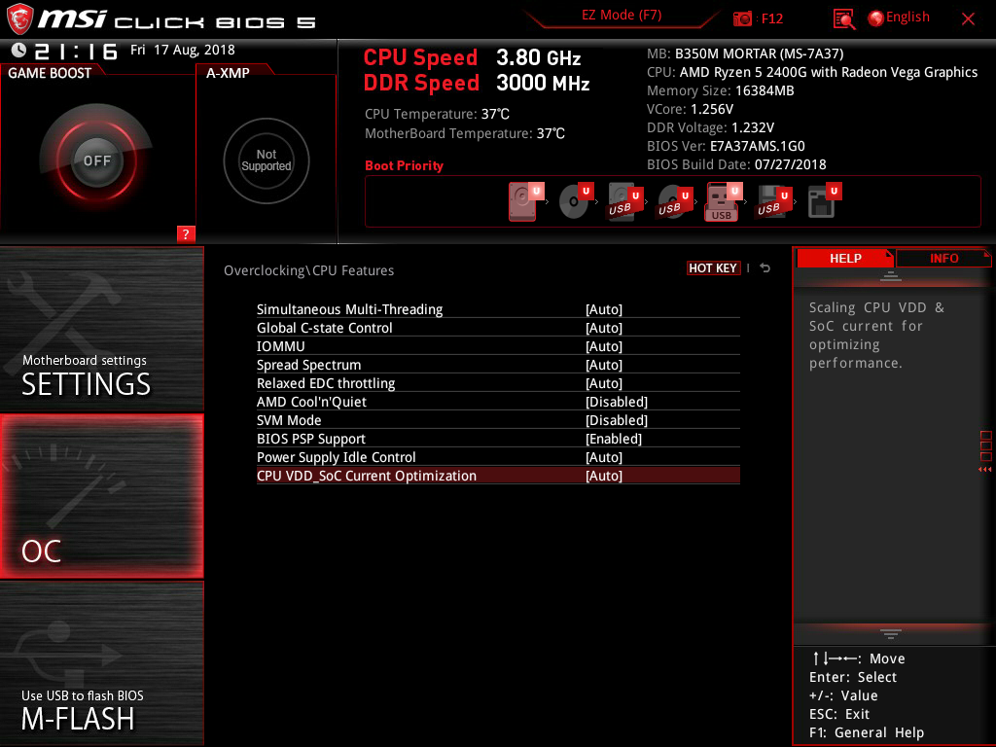This screenshot has width=996, height=747.
Task: Open the HOT KEY list
Action: click(x=713, y=268)
